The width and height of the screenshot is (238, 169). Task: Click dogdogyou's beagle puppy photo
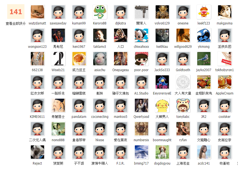(162, 152)
